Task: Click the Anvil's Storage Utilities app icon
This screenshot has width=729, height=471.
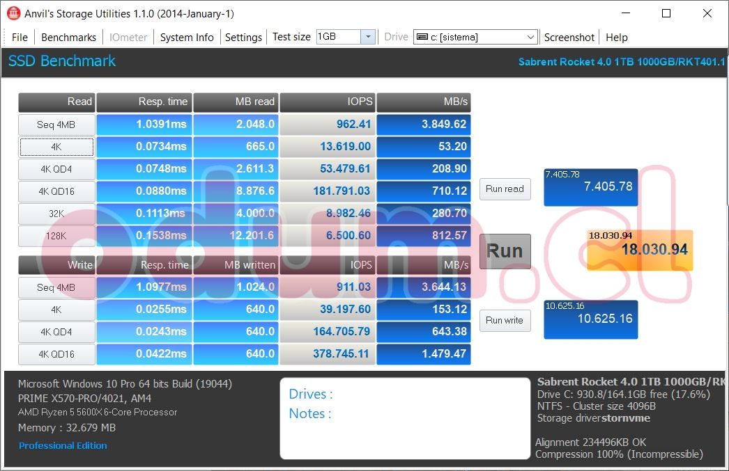Action: point(13,13)
